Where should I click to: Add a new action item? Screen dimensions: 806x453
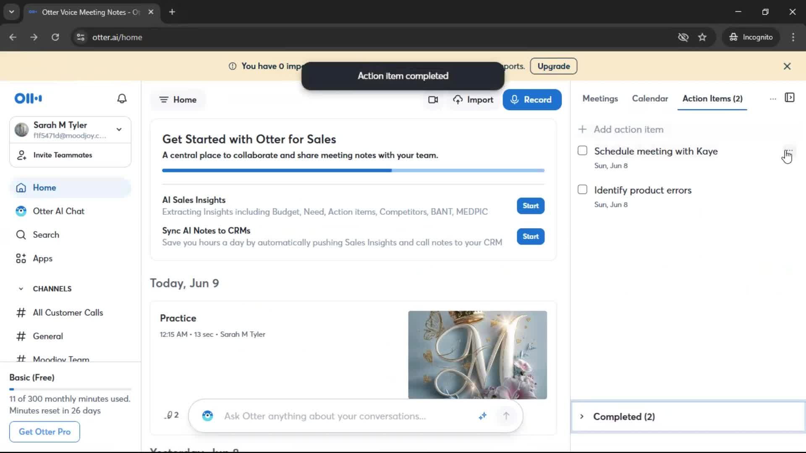(x=621, y=130)
